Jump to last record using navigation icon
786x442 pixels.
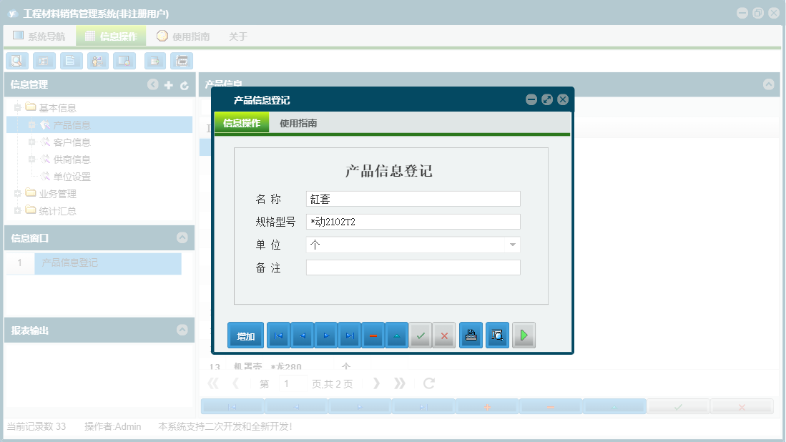tap(348, 335)
